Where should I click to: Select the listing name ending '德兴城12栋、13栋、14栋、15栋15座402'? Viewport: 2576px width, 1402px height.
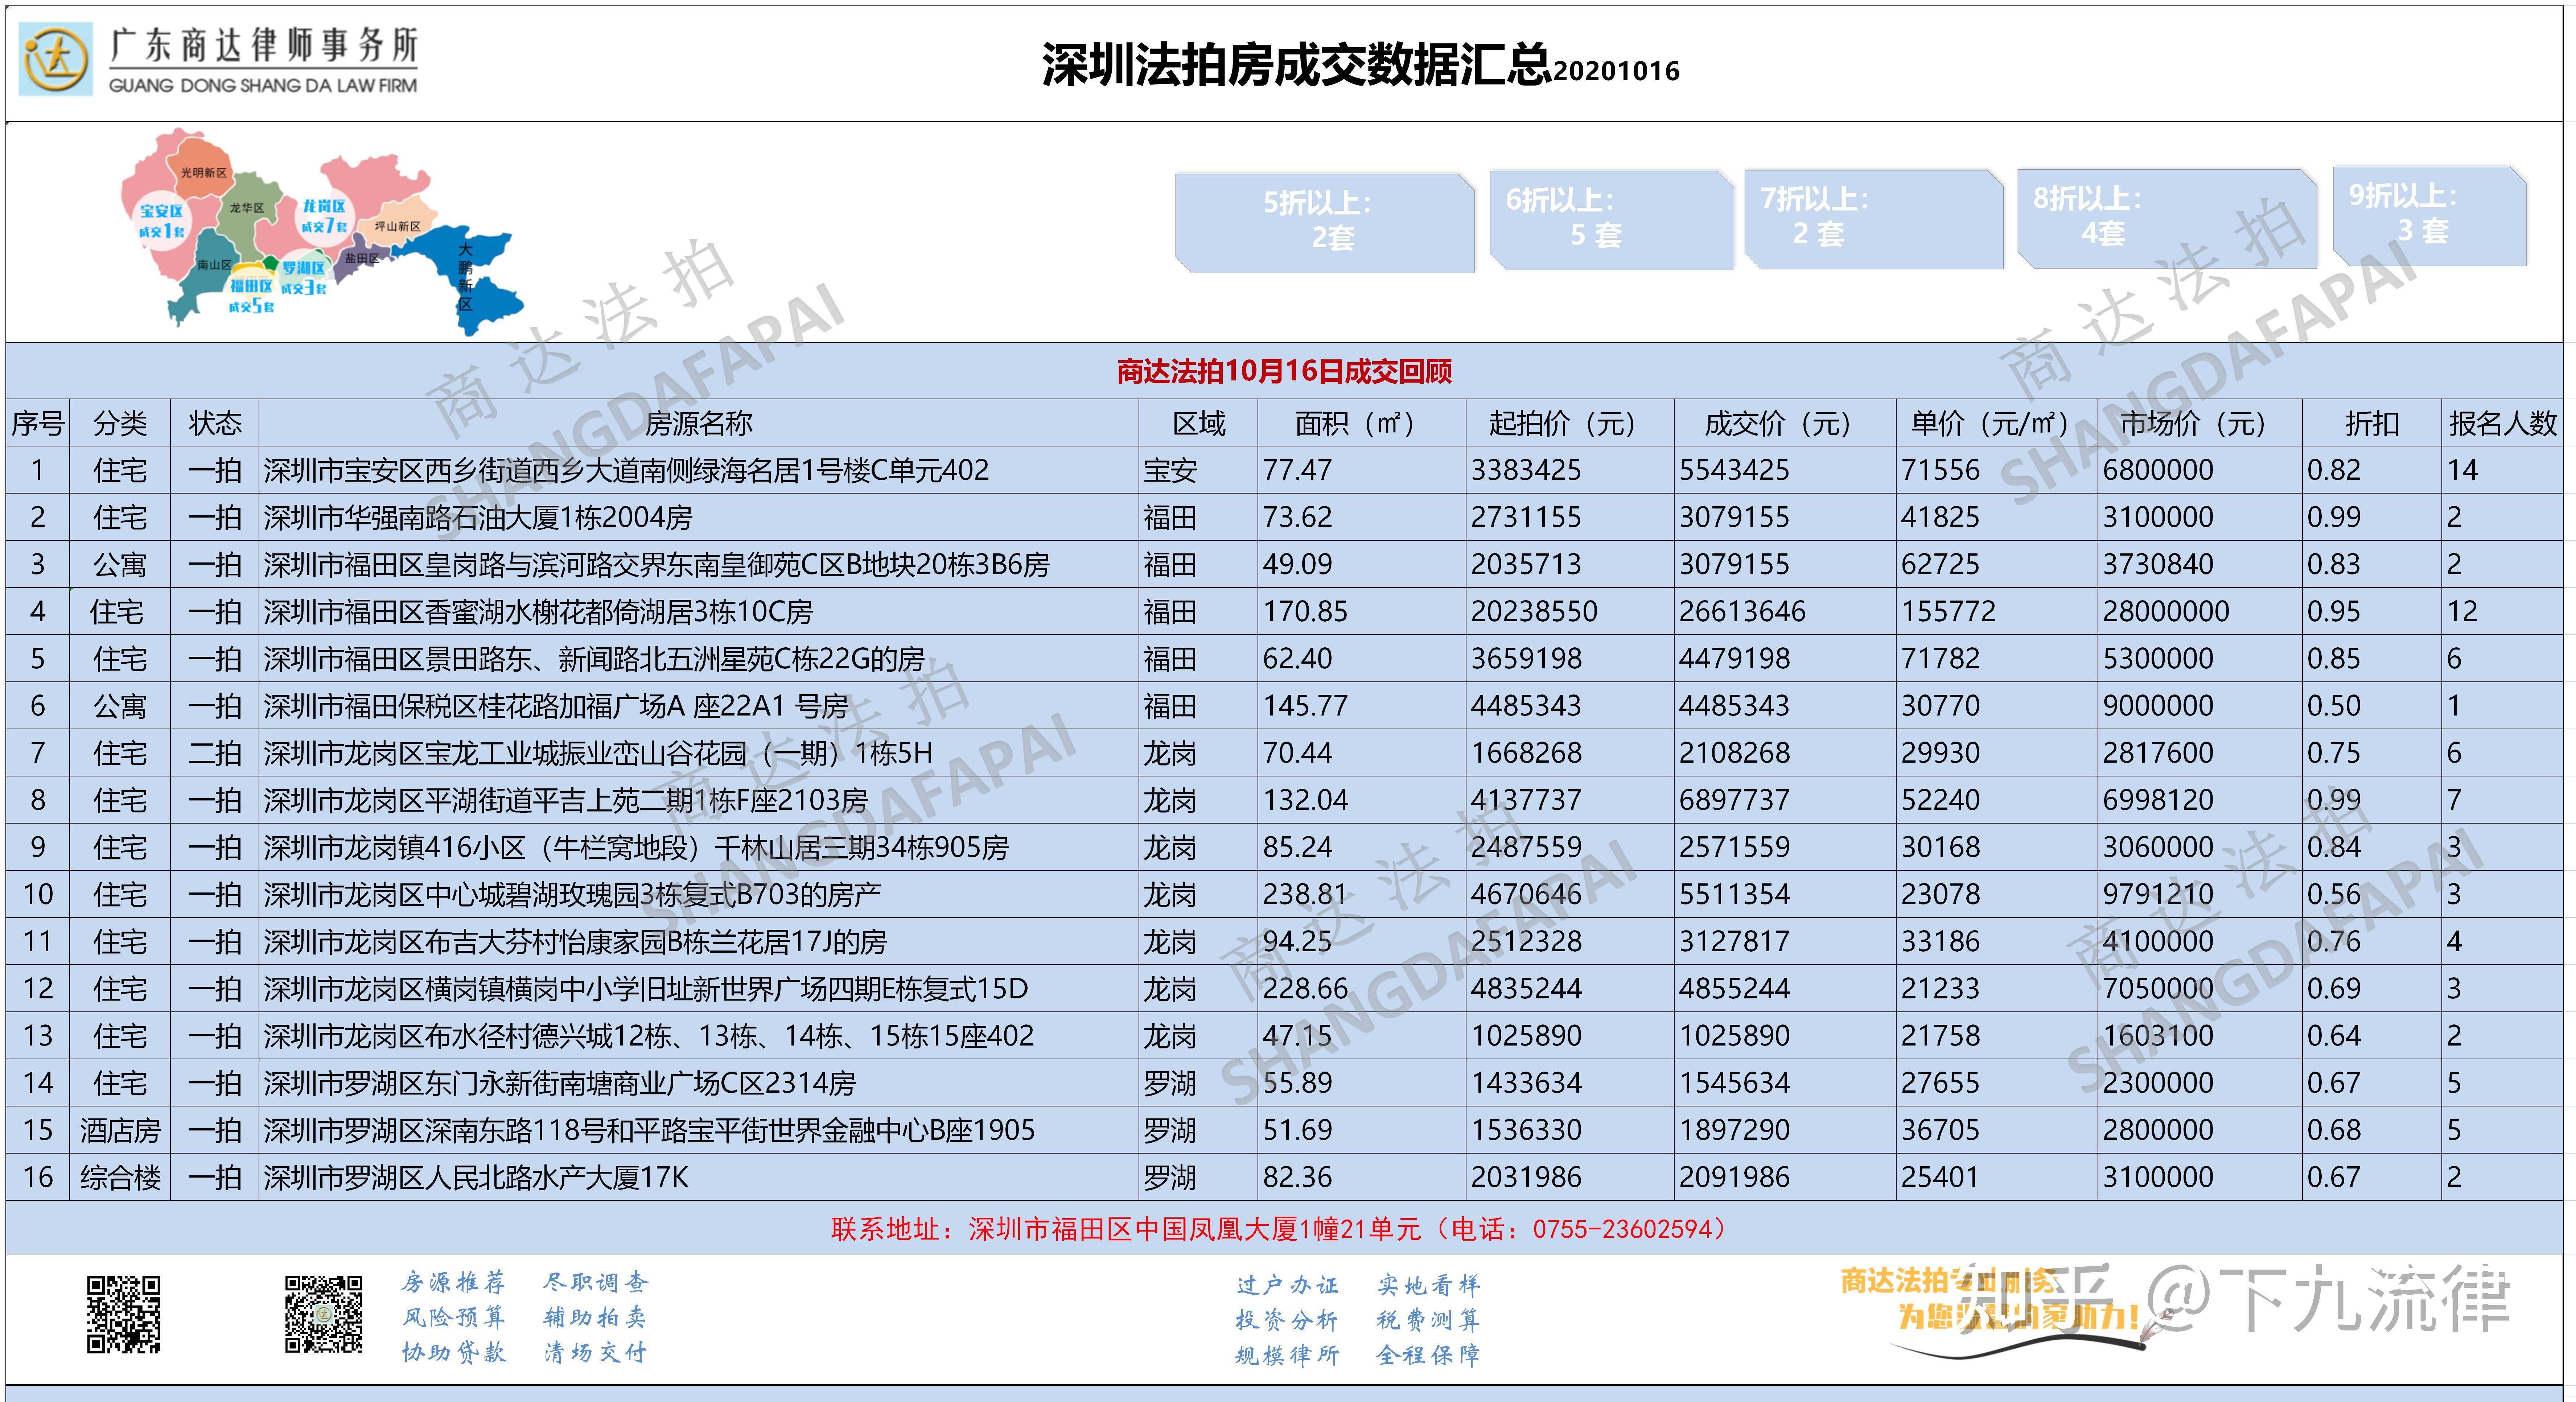[x=649, y=1036]
